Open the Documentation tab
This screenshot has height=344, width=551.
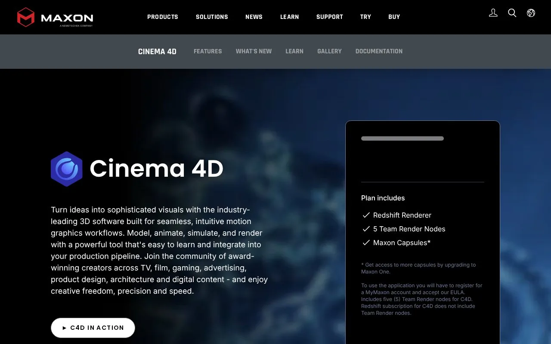[379, 51]
